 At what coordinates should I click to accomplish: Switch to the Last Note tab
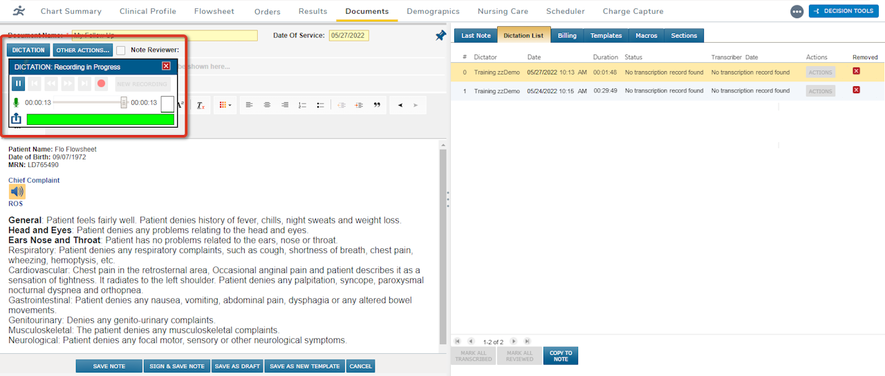(x=476, y=35)
